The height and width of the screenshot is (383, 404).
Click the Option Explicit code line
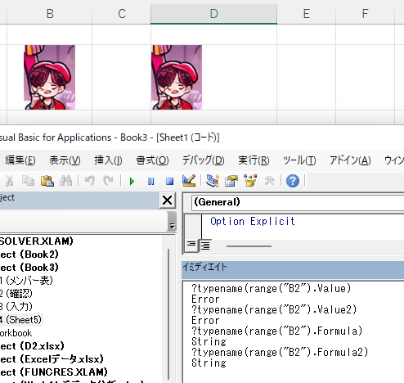pyautogui.click(x=253, y=221)
